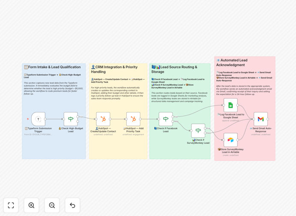This screenshot has width=296, height=216.
Task: Open the HubSpot Add Priority Task node
Action: pyautogui.click(x=133, y=119)
